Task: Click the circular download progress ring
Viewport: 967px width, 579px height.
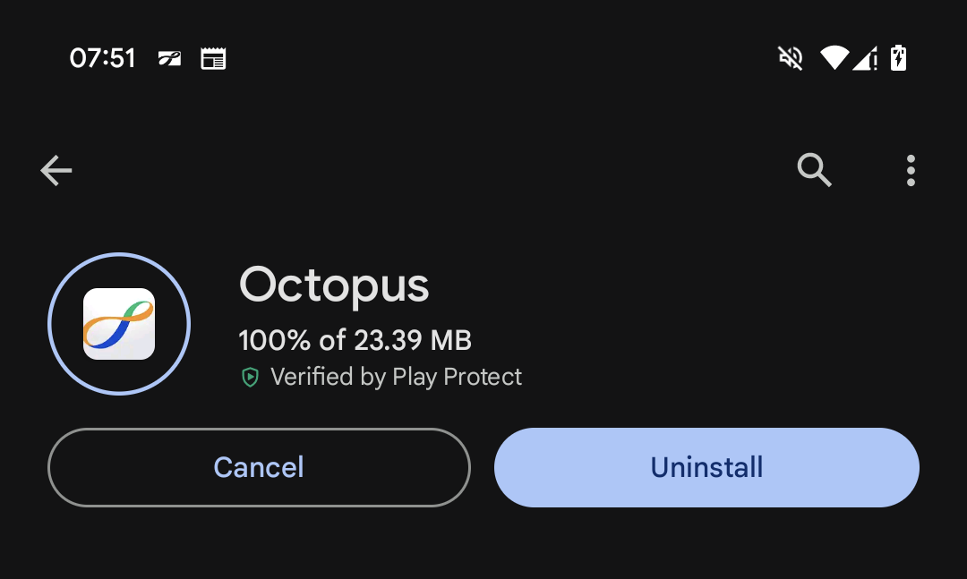Action: pos(119,324)
